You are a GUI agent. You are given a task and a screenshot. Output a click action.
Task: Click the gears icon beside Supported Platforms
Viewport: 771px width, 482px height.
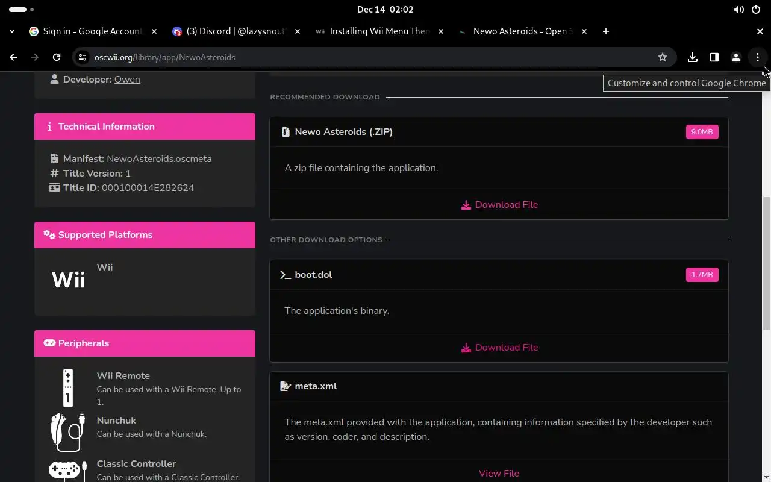click(49, 235)
